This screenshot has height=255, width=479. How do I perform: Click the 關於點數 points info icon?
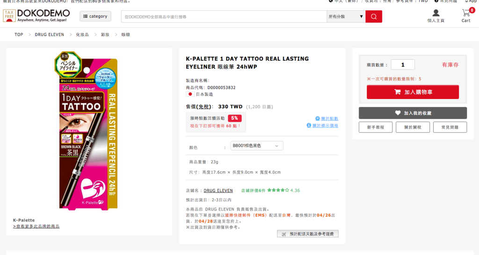(318, 118)
